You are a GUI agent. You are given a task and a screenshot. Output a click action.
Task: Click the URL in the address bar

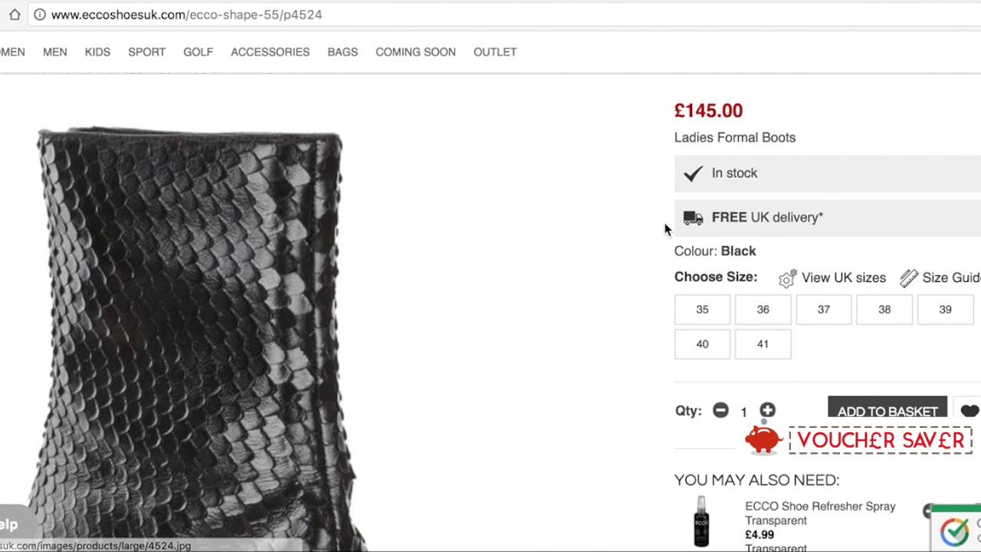pos(186,15)
